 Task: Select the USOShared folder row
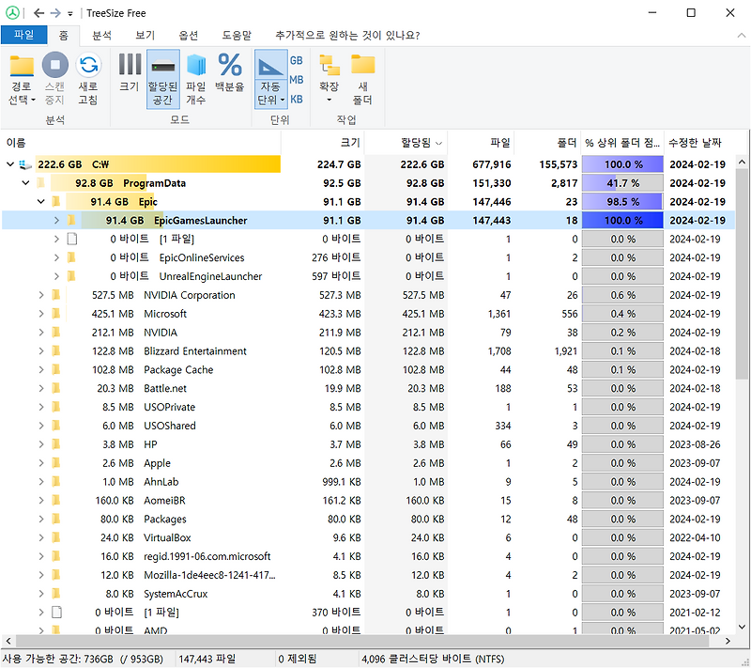coord(368,426)
